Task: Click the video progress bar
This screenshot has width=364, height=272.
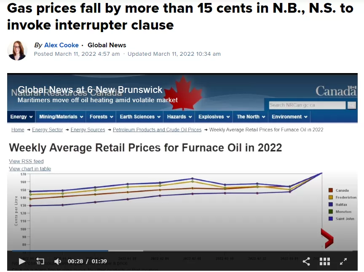Action: pos(182,250)
